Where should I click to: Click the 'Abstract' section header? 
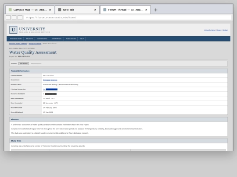coord(118,119)
